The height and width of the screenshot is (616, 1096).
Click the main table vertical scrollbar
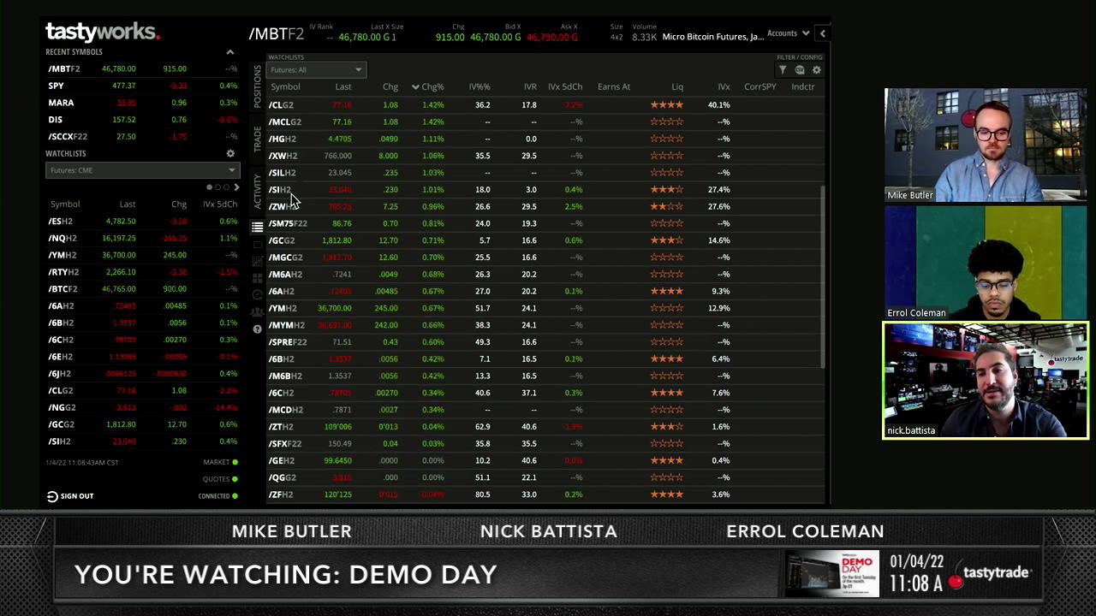point(823,278)
